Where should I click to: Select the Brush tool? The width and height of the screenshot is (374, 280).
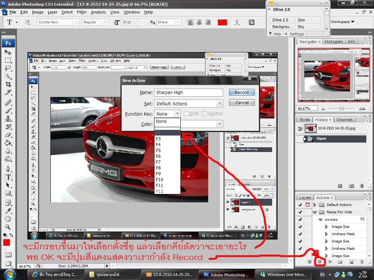pos(8,111)
